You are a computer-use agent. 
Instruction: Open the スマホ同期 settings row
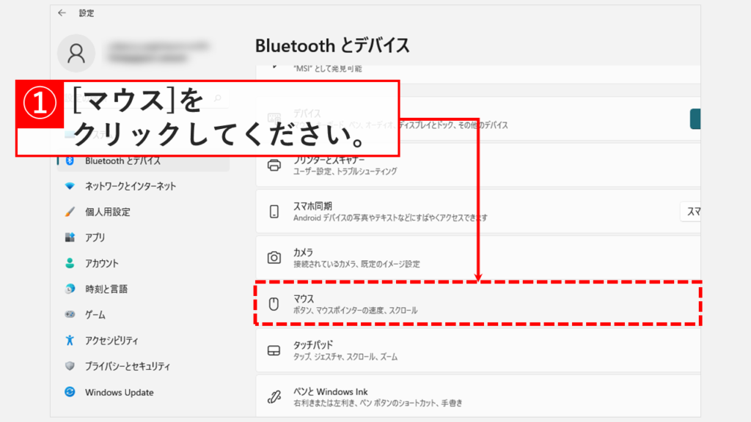[478, 211]
